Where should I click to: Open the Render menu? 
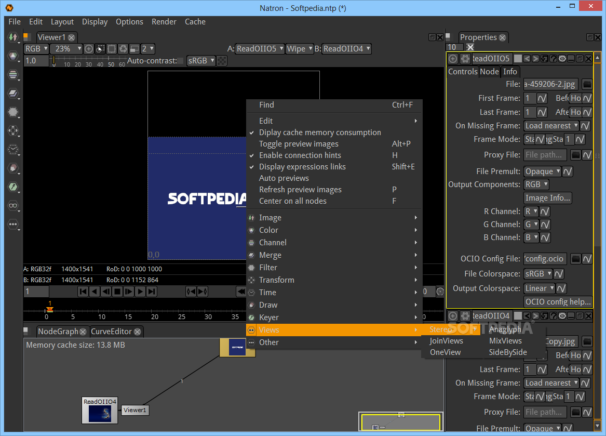(164, 22)
